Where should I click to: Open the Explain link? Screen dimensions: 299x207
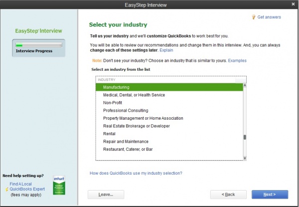(x=166, y=50)
